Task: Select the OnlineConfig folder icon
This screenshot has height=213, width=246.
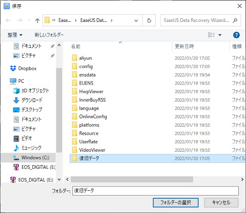Action: pos(75,117)
